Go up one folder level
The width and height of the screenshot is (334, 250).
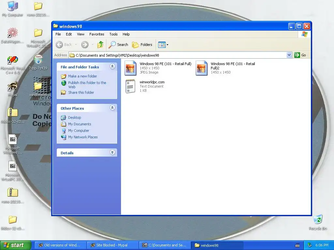[x=100, y=45]
